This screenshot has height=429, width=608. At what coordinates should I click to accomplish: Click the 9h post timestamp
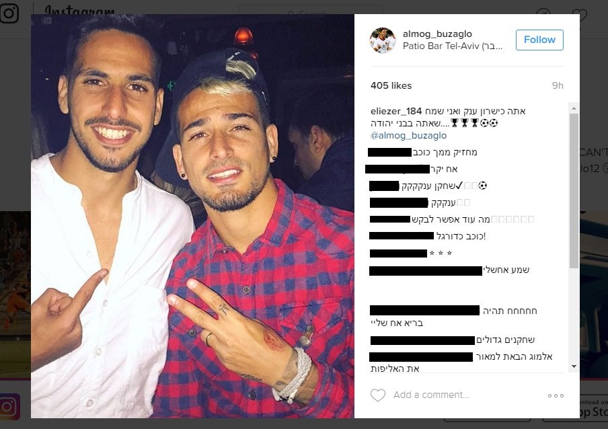pyautogui.click(x=558, y=85)
